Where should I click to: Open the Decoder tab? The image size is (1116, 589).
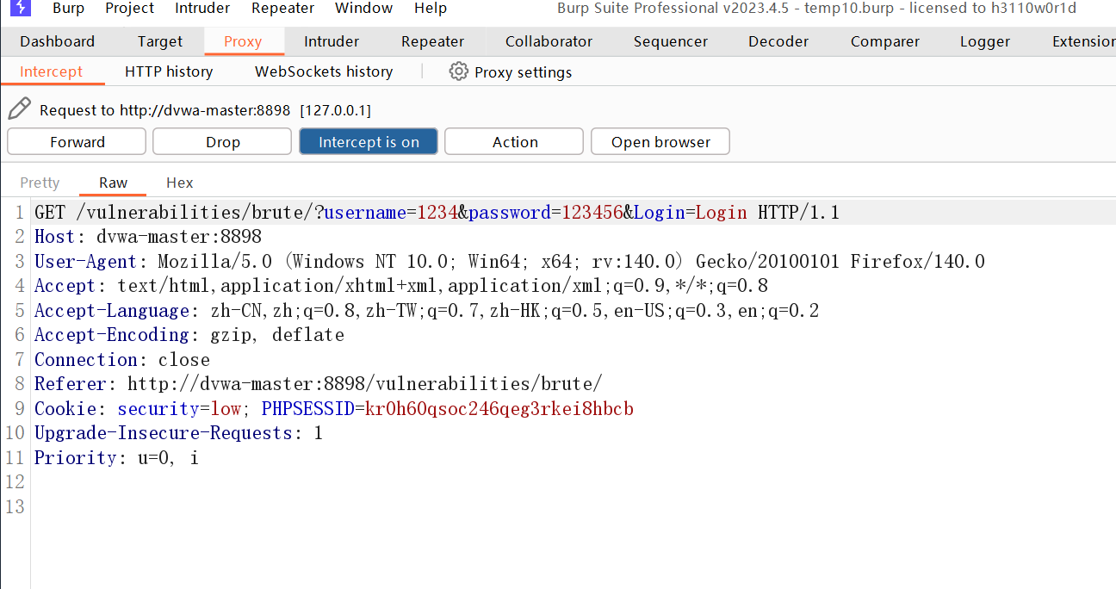779,41
